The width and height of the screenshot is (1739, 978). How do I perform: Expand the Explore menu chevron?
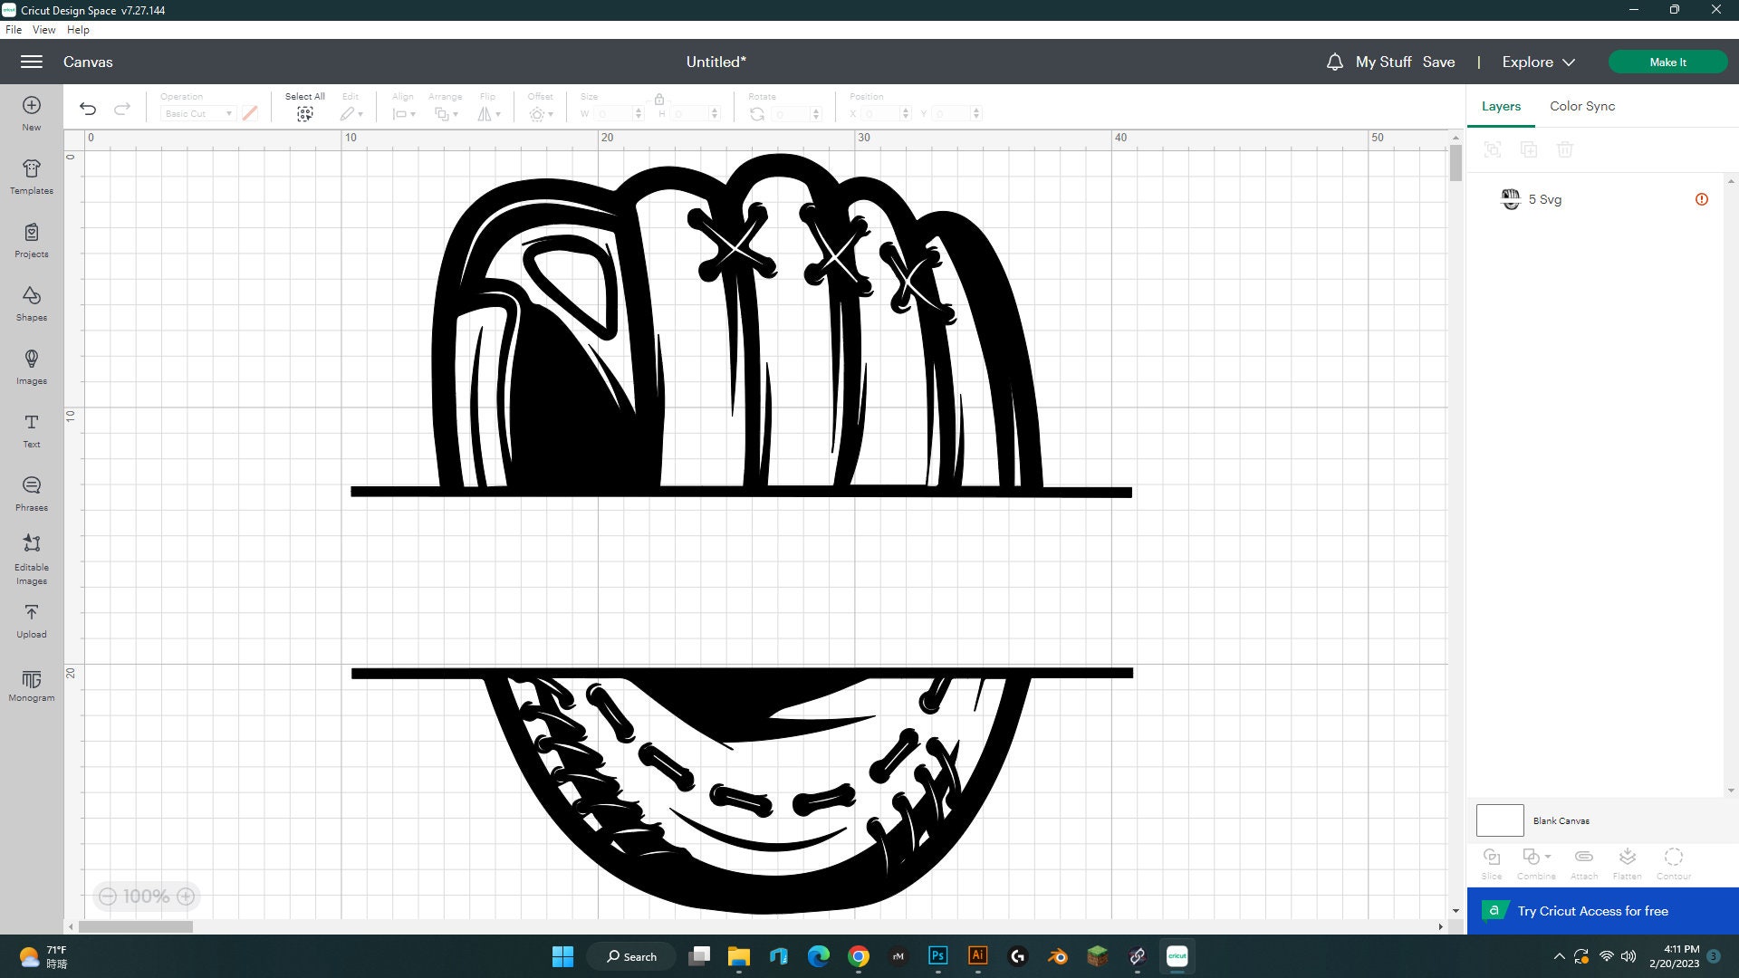1566,62
